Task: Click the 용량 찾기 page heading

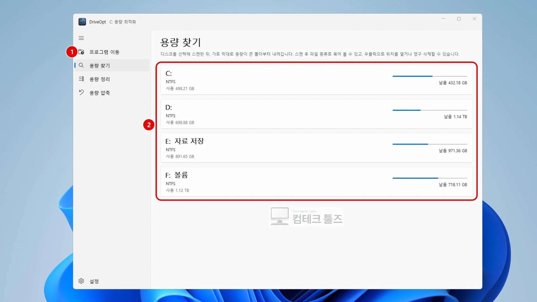Action: (180, 42)
